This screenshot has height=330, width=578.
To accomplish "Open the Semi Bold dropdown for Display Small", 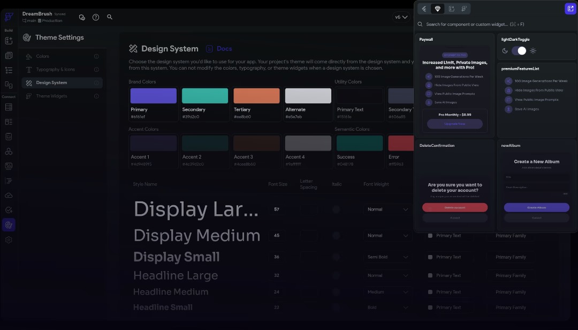I will pos(387,257).
